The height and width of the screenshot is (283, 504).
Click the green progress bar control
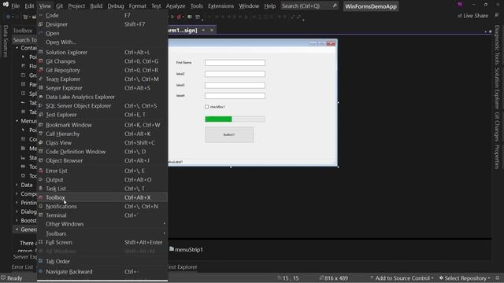pyautogui.click(x=235, y=119)
